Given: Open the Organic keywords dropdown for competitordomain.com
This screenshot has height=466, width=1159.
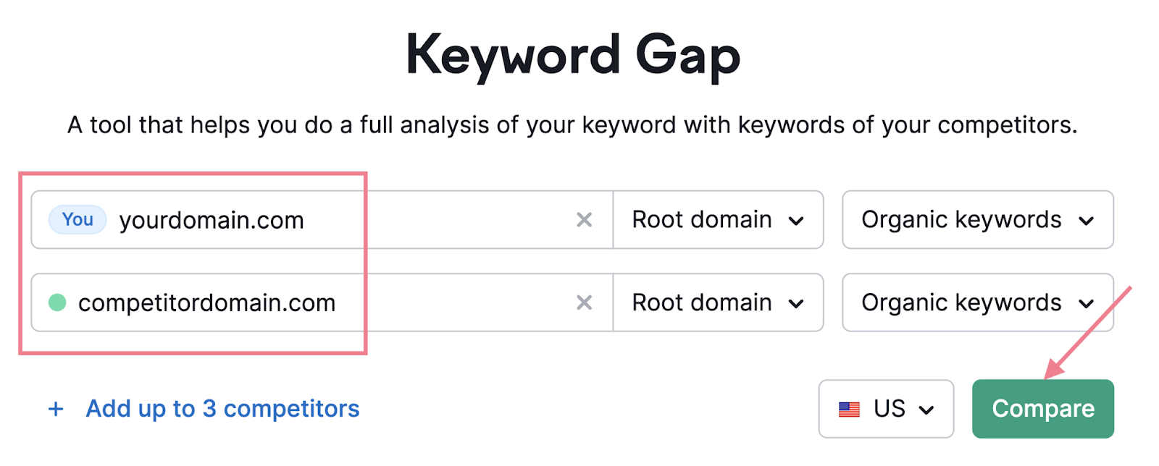Looking at the screenshot, I should pos(977,302).
